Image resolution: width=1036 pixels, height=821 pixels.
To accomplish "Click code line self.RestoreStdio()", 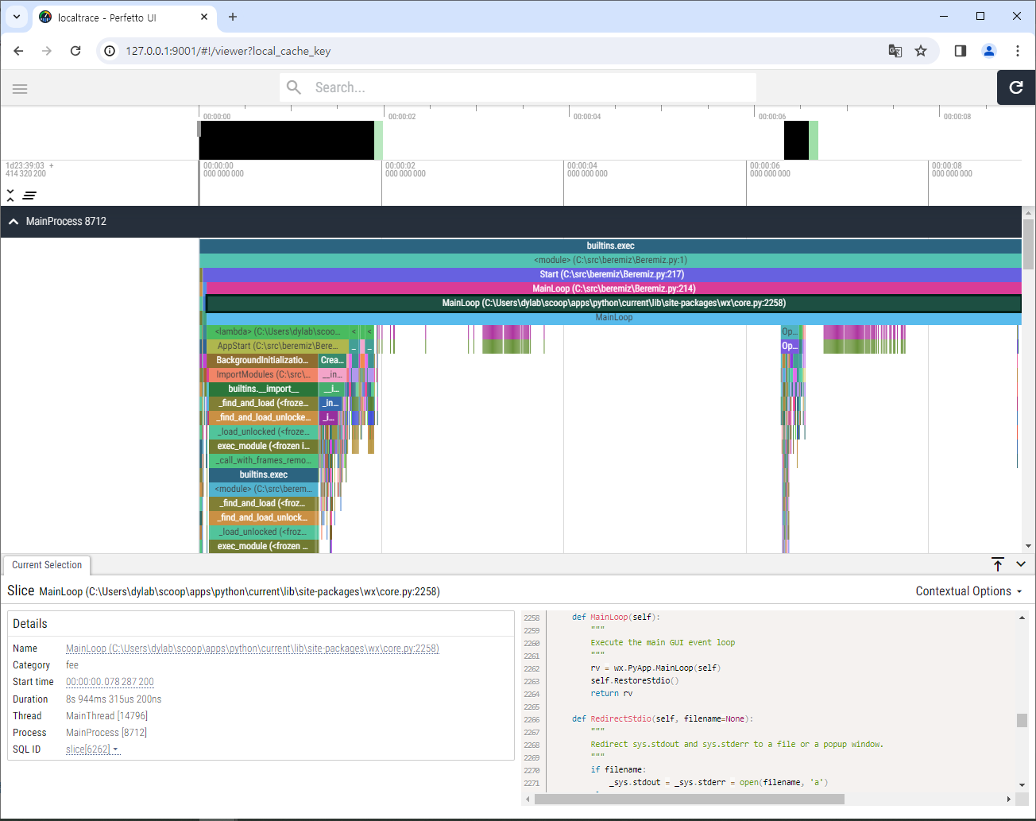I will pyautogui.click(x=634, y=681).
